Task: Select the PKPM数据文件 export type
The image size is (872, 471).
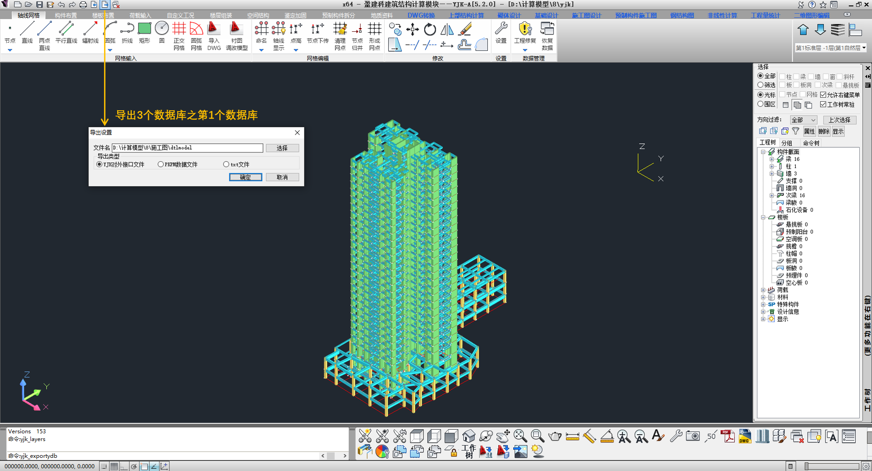Action: (161, 164)
